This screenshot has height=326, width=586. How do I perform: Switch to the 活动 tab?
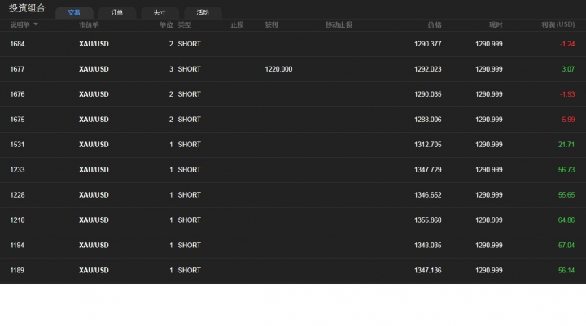203,13
